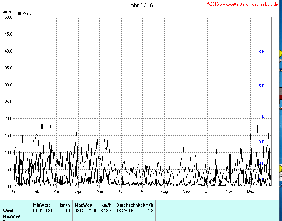Viewport: 282px width, 221px height.
Task: Select the "50.0" y-axis value
Action: [x=8, y=17]
